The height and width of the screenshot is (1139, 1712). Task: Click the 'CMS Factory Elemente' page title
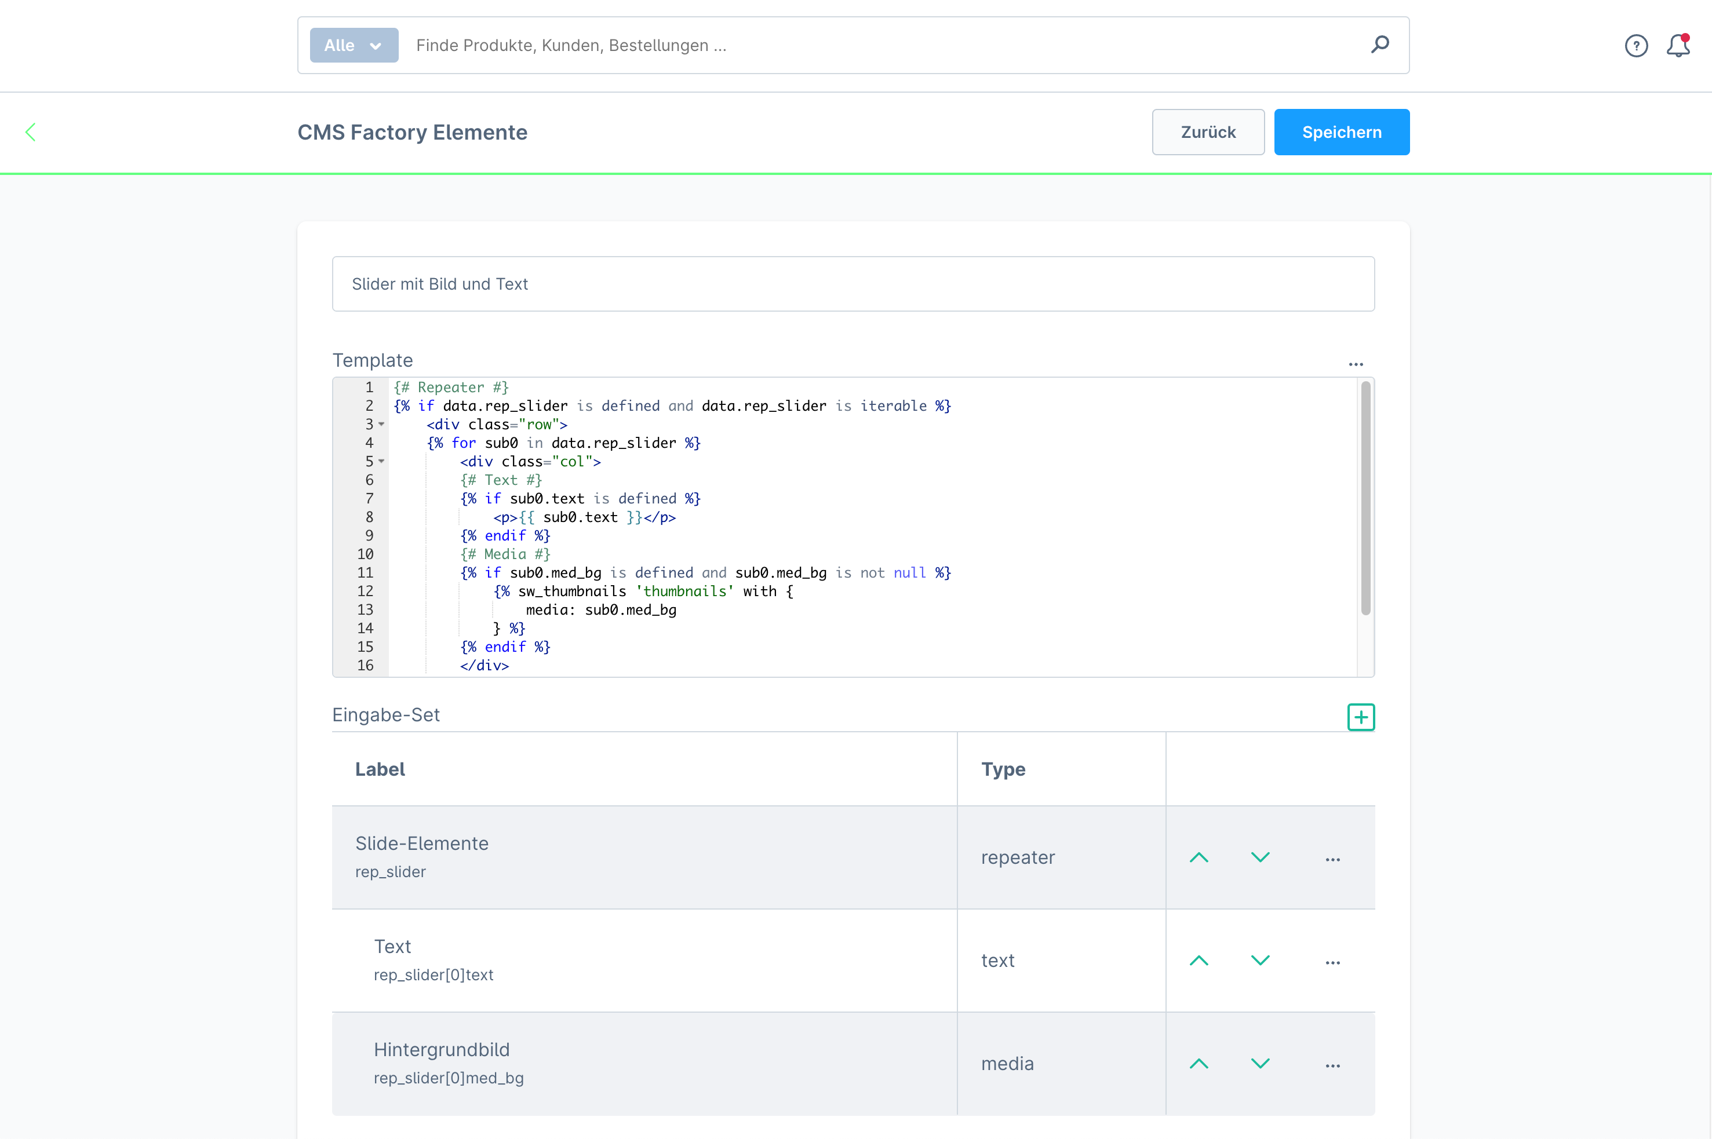(412, 132)
